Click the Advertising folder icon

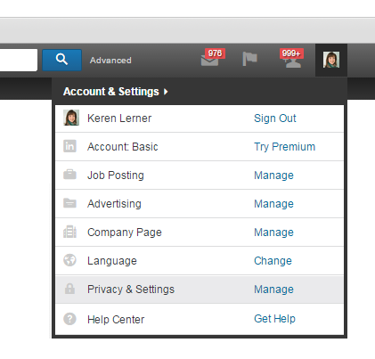point(69,203)
